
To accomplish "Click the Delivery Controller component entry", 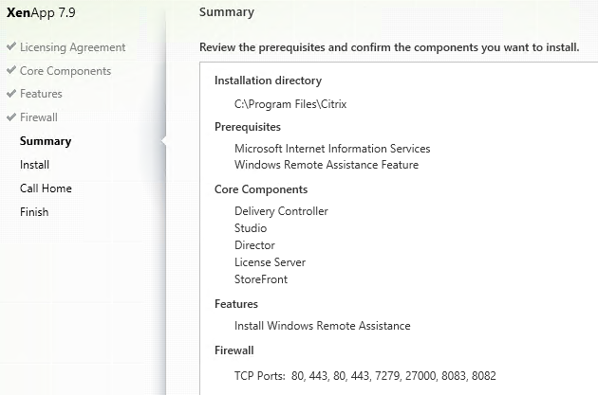I will tap(281, 211).
